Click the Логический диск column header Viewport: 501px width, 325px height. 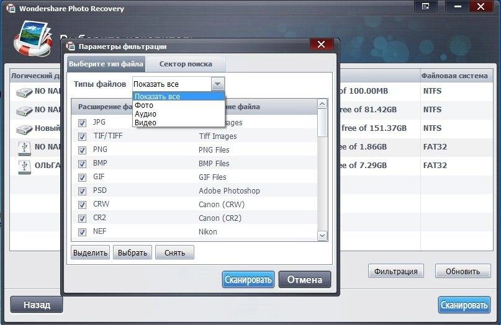[x=35, y=76]
